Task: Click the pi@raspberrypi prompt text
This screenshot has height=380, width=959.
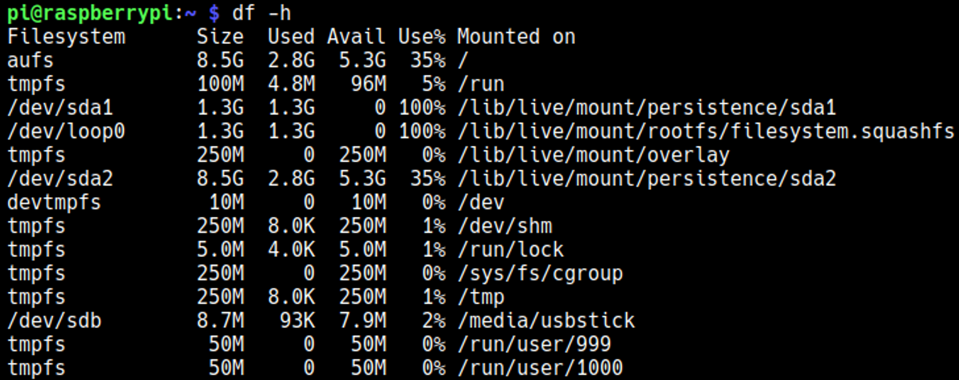Action: pos(90,13)
